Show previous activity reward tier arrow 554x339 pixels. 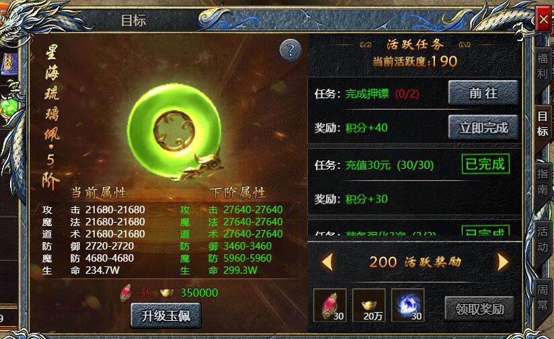click(x=327, y=262)
